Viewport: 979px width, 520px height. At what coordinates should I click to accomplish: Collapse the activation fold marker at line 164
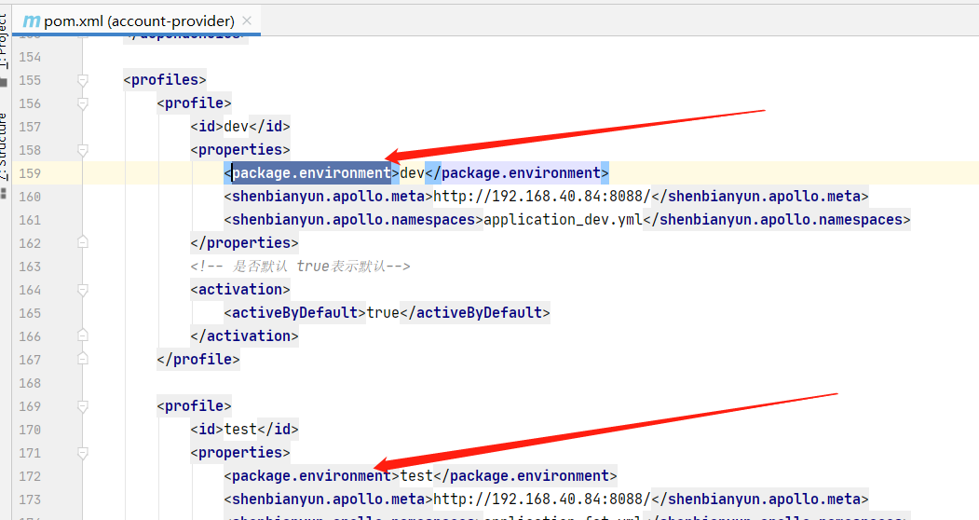[x=82, y=290]
